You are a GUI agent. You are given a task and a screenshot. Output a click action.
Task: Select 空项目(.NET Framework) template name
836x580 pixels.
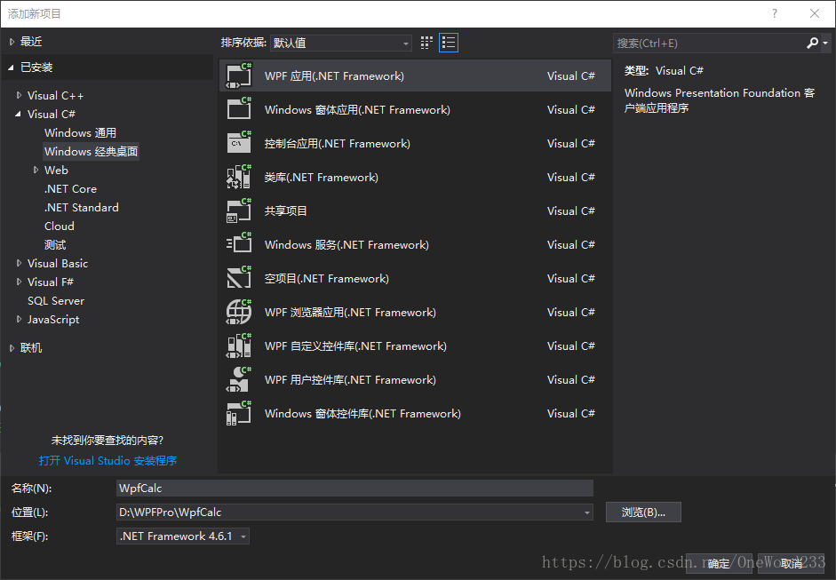(327, 278)
